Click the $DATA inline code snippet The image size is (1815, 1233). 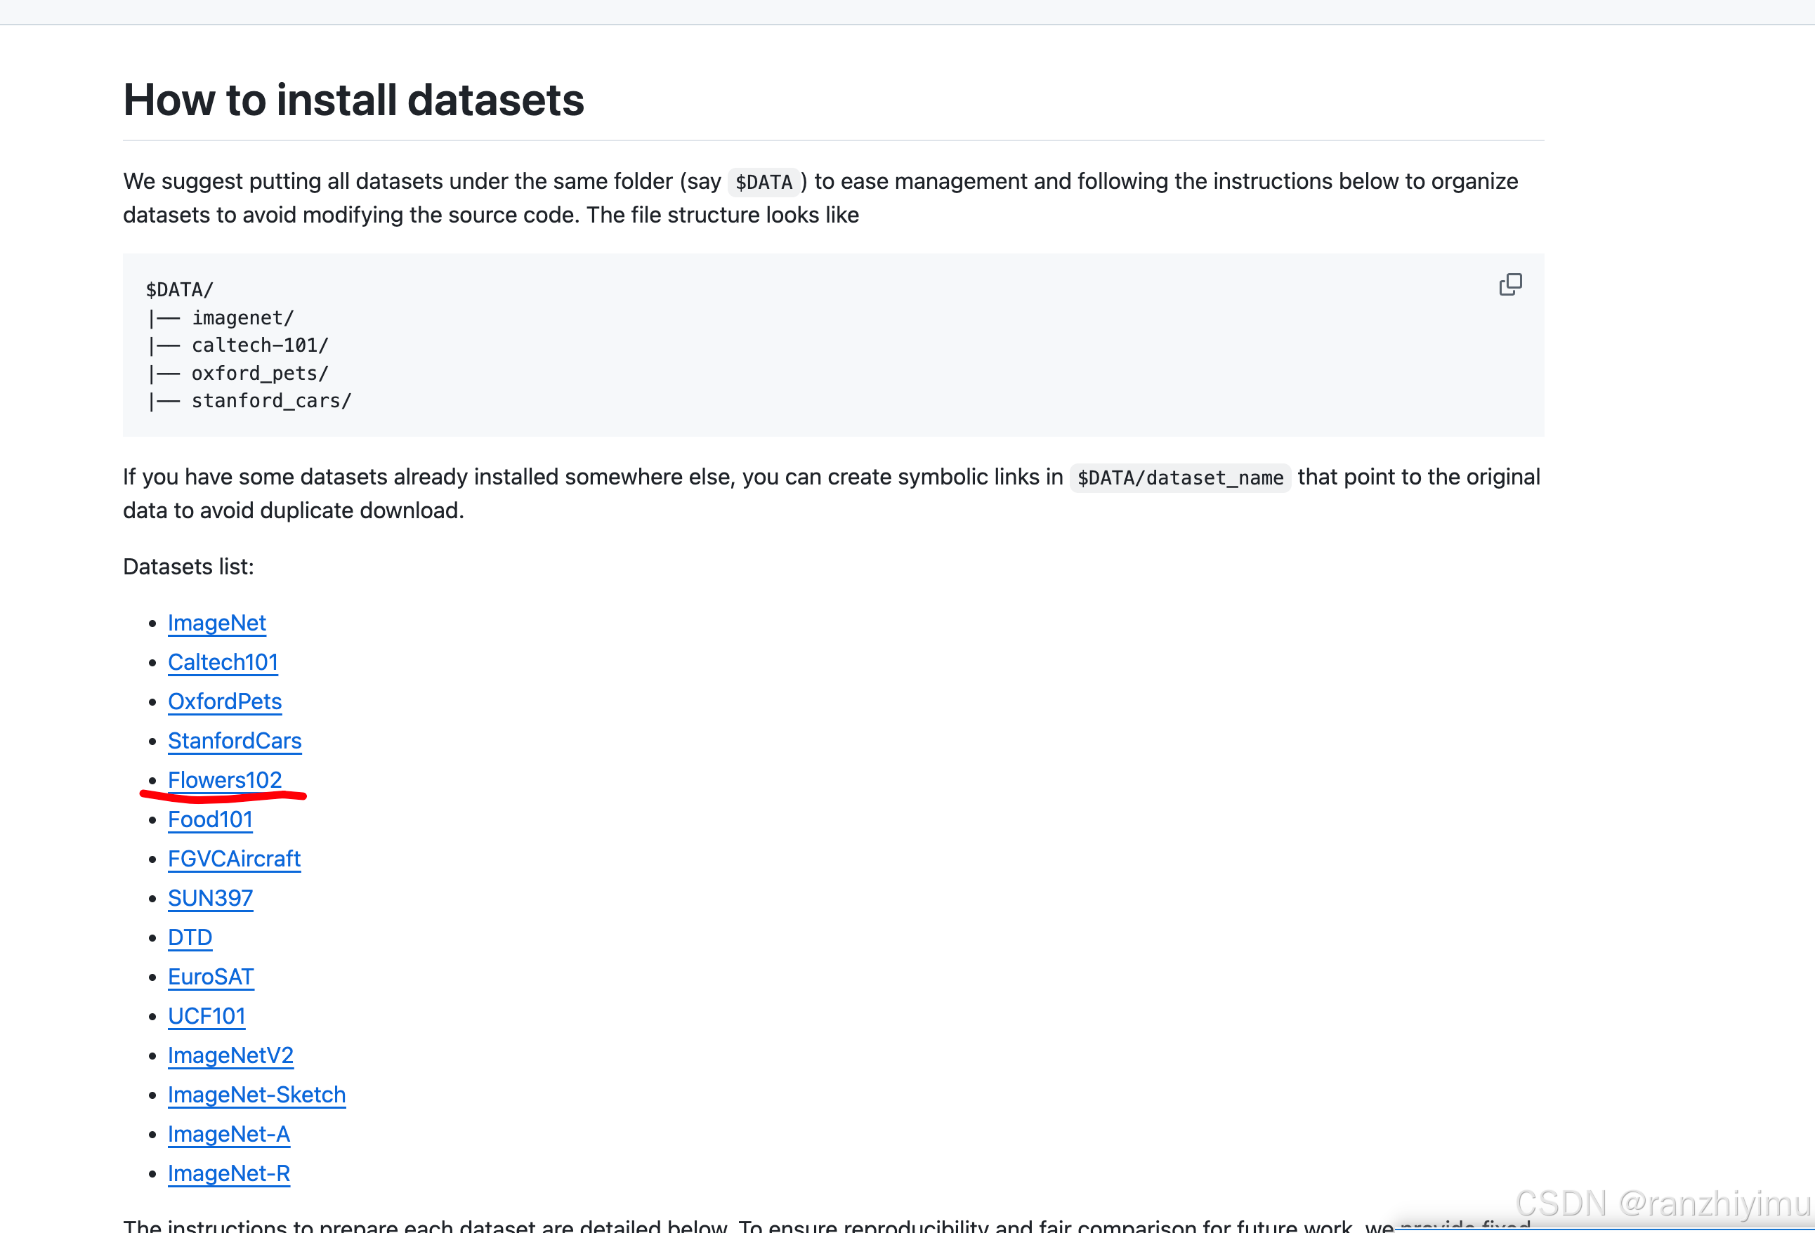click(x=763, y=183)
